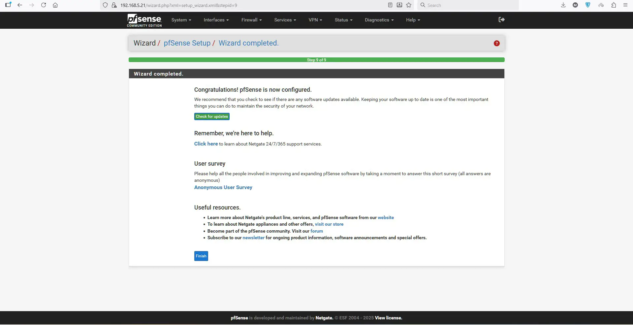The width and height of the screenshot is (633, 325).
Task: Click the save to Pocket style icon
Action: coord(399,5)
